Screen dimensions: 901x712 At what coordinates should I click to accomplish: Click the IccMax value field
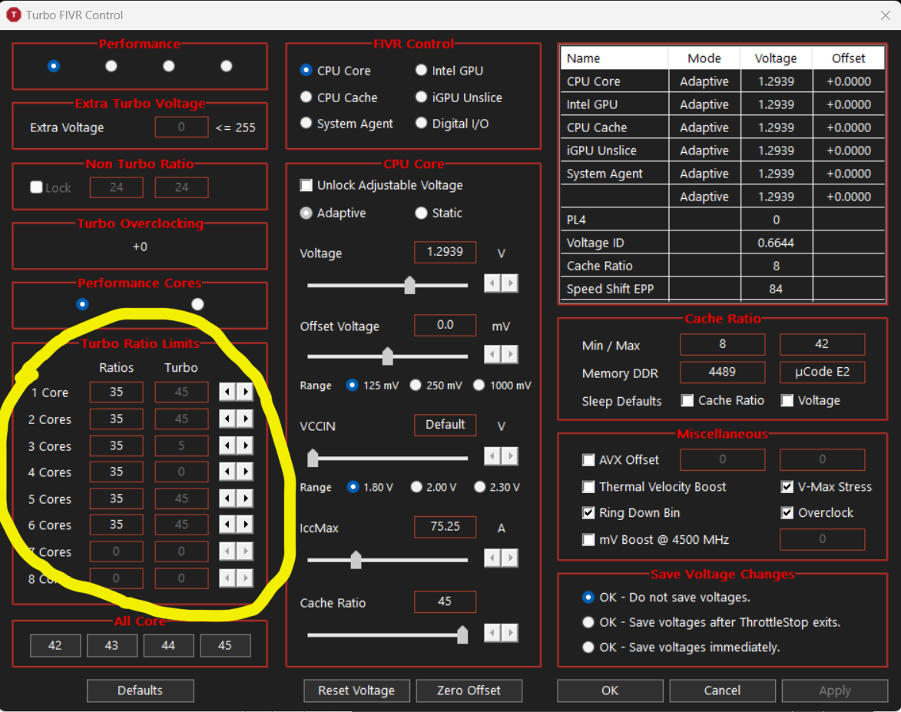coord(446,526)
